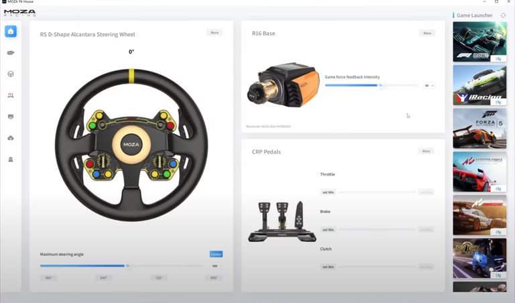Open the steering wheel settings sidebar icon
The height and width of the screenshot is (303, 515).
point(11,74)
